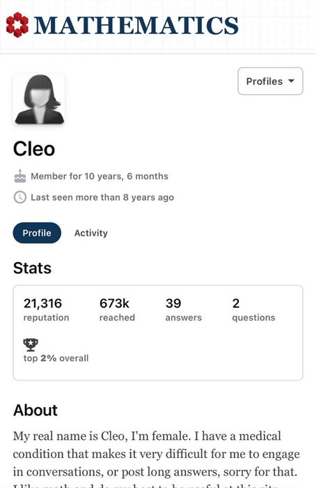The image size is (316, 488).
Task: Switch to the Activity tab
Action: [91, 233]
